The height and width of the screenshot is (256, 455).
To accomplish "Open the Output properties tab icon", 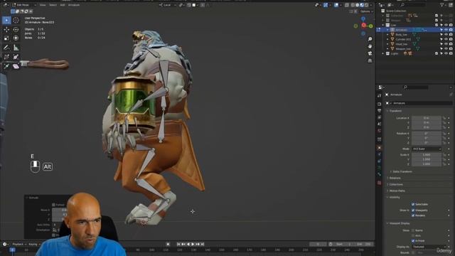I will click(x=379, y=111).
